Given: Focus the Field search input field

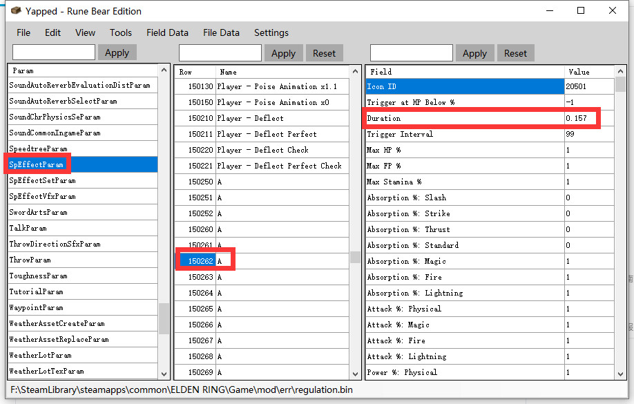Looking at the screenshot, I should point(412,53).
